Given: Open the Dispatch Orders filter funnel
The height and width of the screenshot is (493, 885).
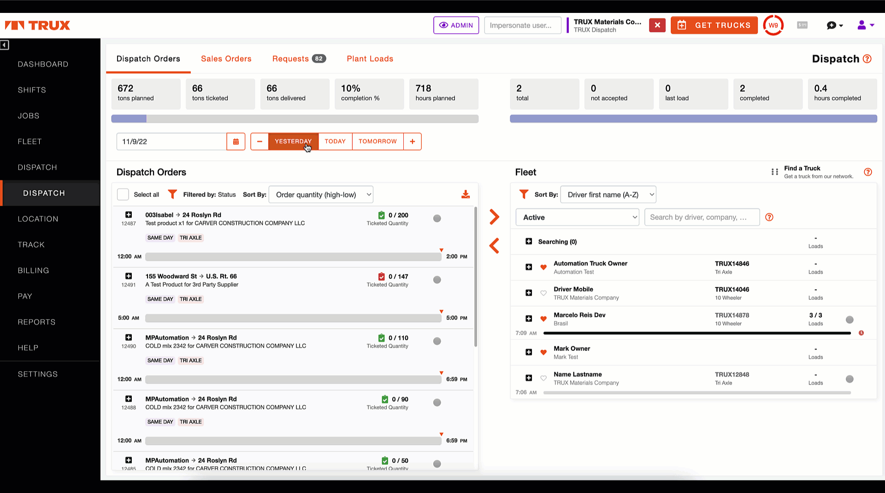Looking at the screenshot, I should point(172,194).
